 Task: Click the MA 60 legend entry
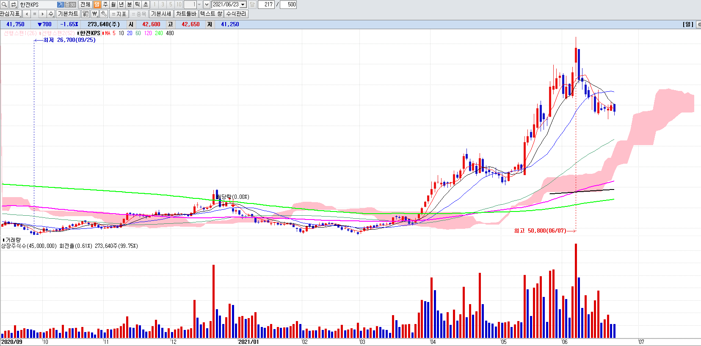(138, 33)
